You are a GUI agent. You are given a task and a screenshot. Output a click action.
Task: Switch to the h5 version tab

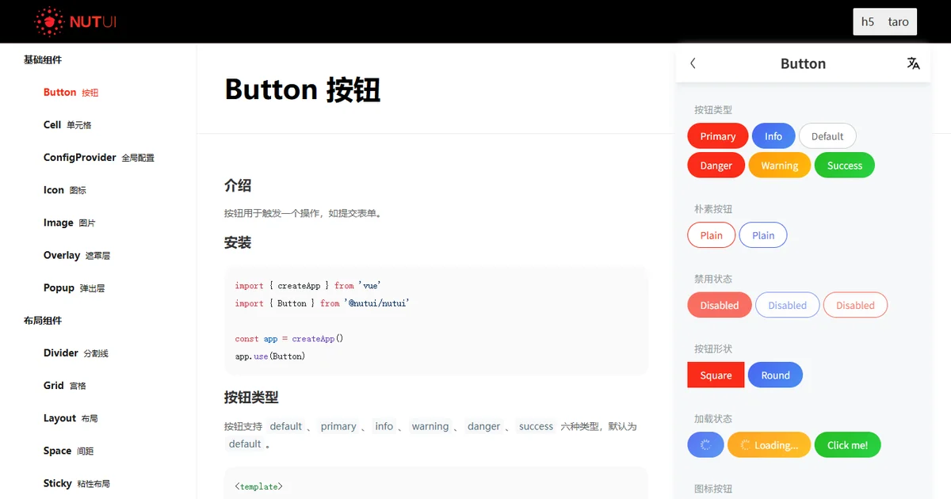click(868, 21)
